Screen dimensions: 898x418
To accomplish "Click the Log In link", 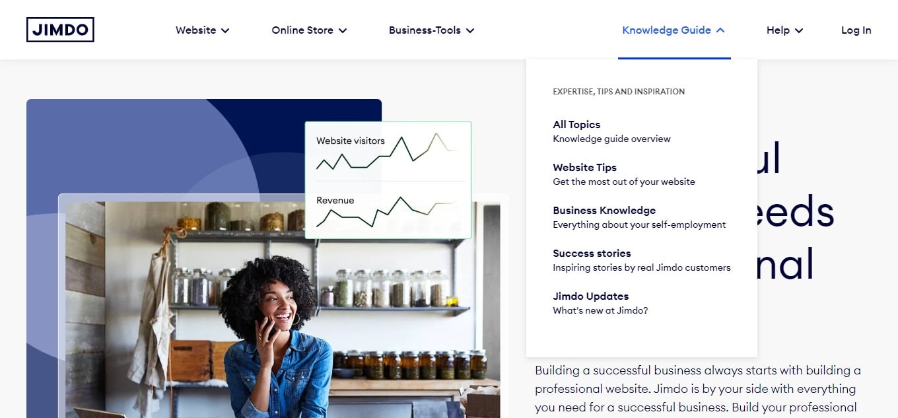I will coord(856,30).
